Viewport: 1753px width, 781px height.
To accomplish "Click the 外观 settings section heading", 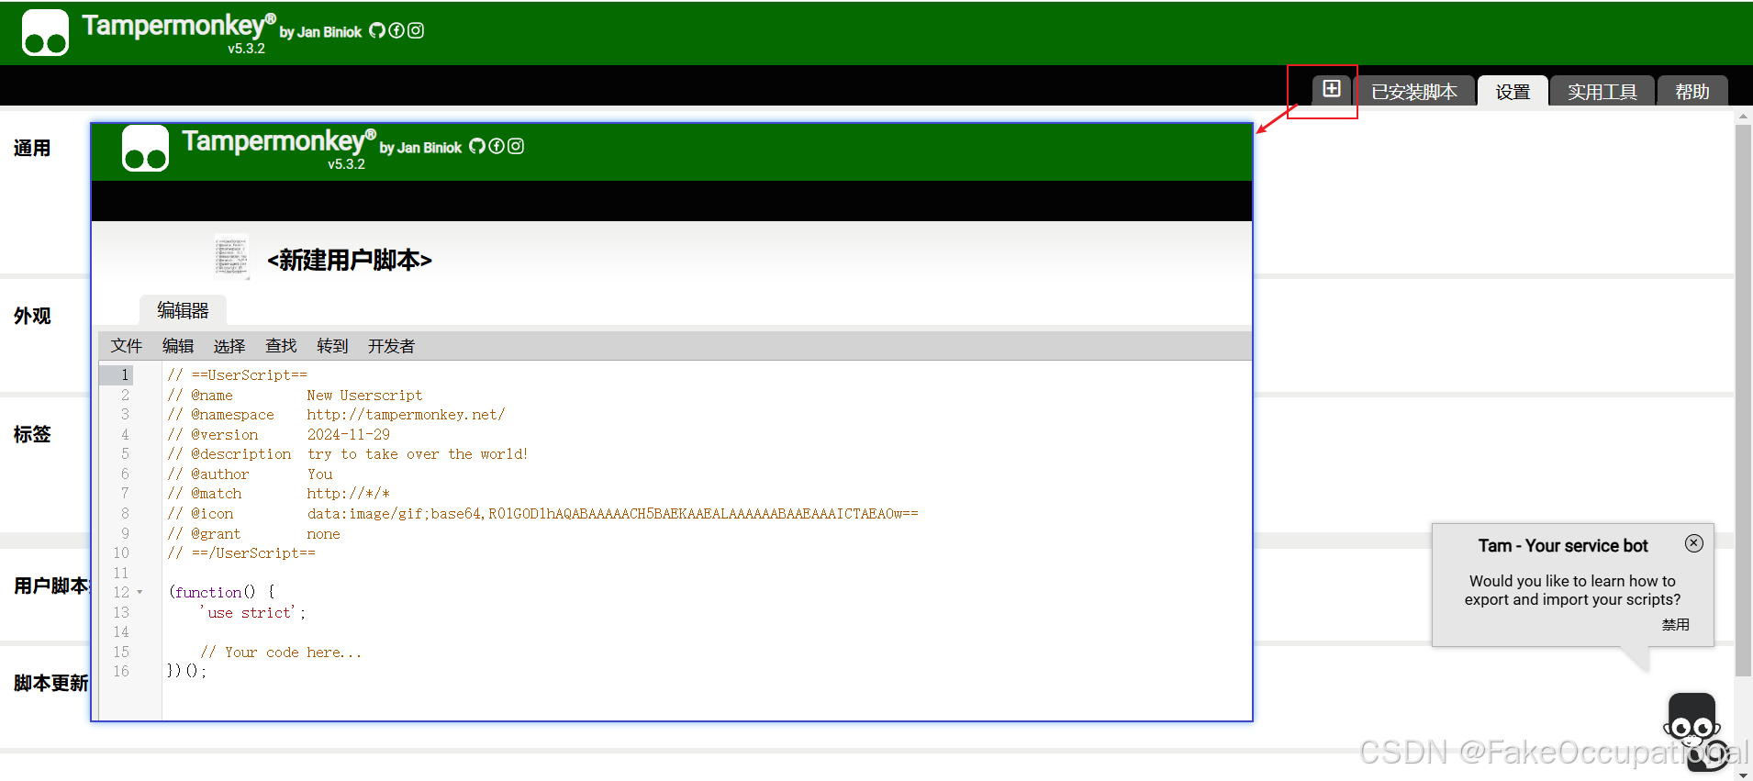I will coord(32,316).
